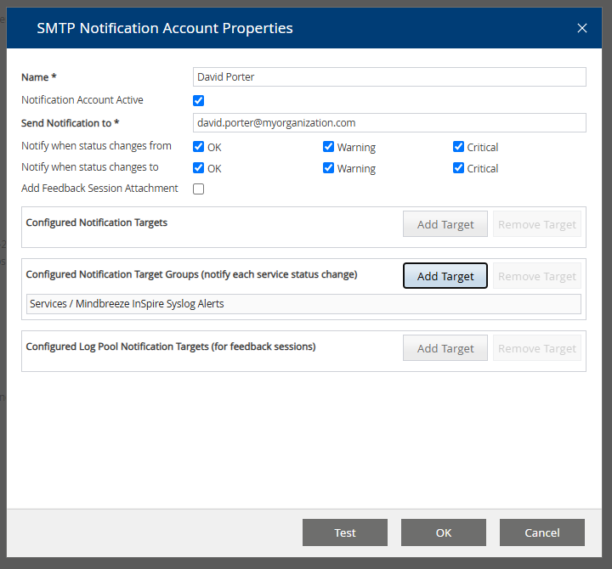The height and width of the screenshot is (569, 612).
Task: Add Target to Notification Target Groups
Action: coord(445,277)
